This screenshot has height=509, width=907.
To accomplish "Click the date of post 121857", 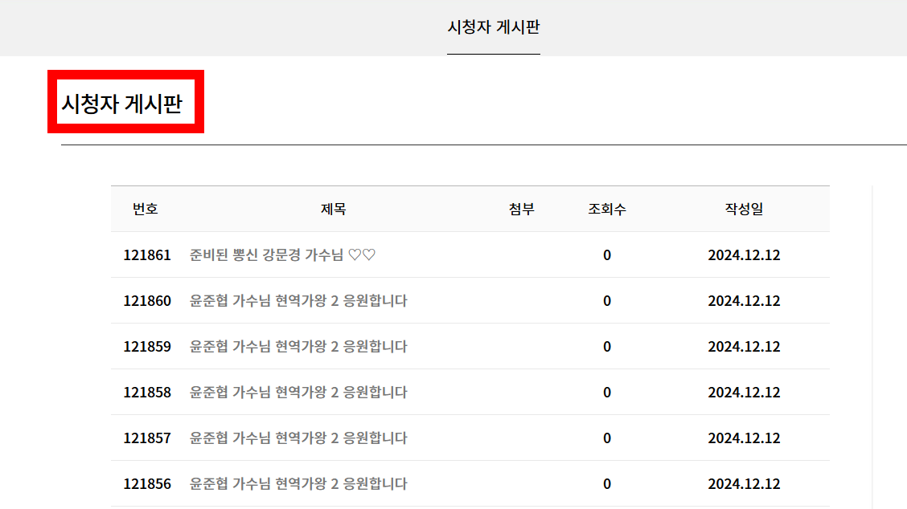I will 744,438.
